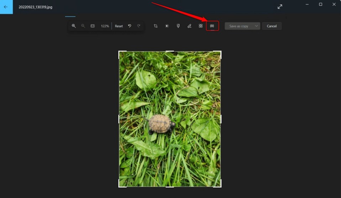The height and width of the screenshot is (198, 341).
Task: Go back using the arrow button
Action: 6,7
